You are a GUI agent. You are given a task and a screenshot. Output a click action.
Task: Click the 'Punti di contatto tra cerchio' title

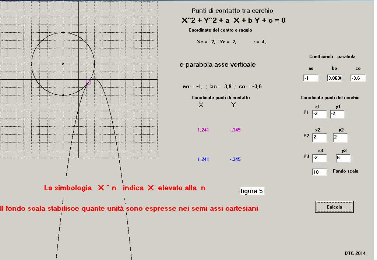(x=232, y=11)
